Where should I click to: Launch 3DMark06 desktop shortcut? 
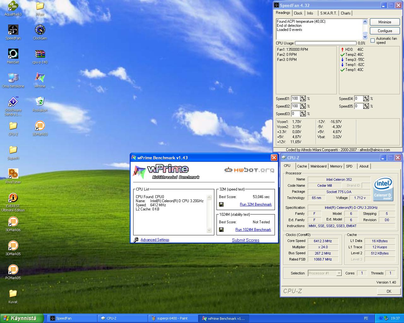(x=13, y=224)
